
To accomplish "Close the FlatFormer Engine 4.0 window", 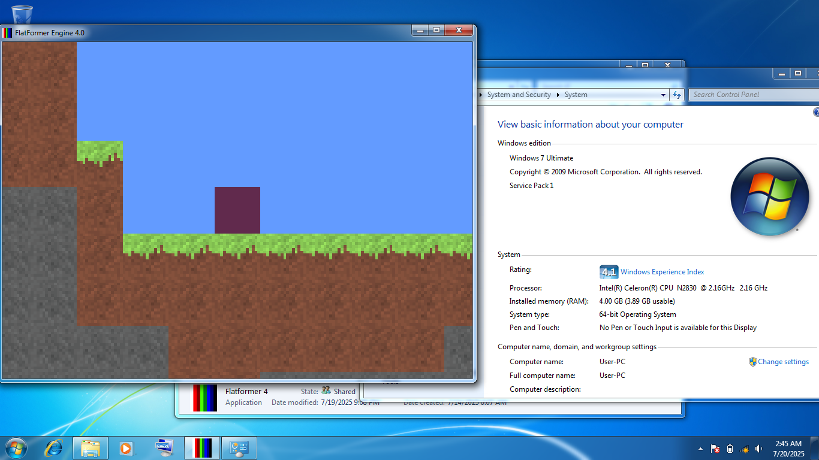I will [459, 31].
